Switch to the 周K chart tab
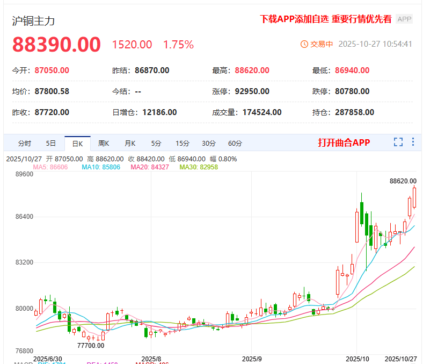Viewport: 423px width, 364px height. (x=104, y=144)
